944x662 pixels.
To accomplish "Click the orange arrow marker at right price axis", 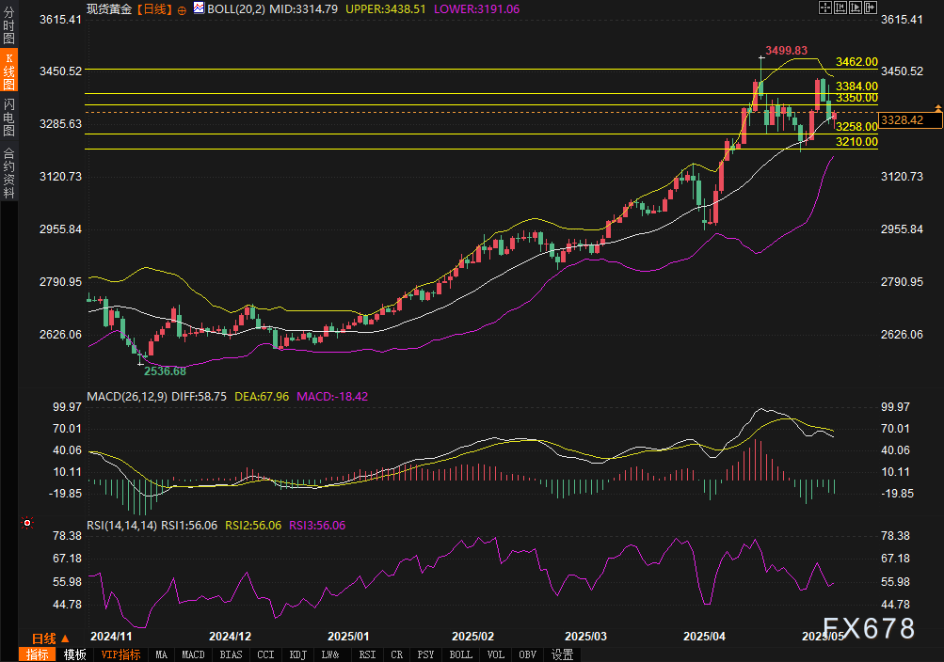I will [937, 109].
